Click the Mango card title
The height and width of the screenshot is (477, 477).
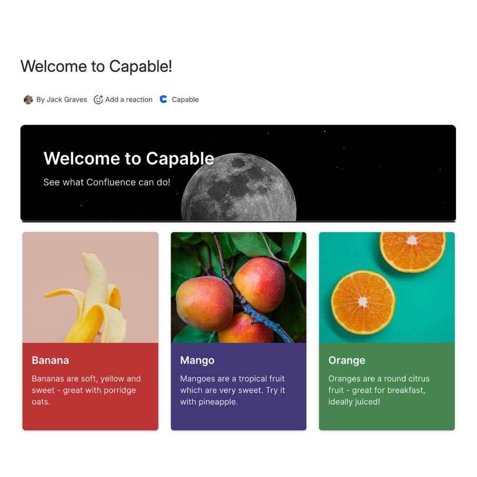click(x=197, y=360)
